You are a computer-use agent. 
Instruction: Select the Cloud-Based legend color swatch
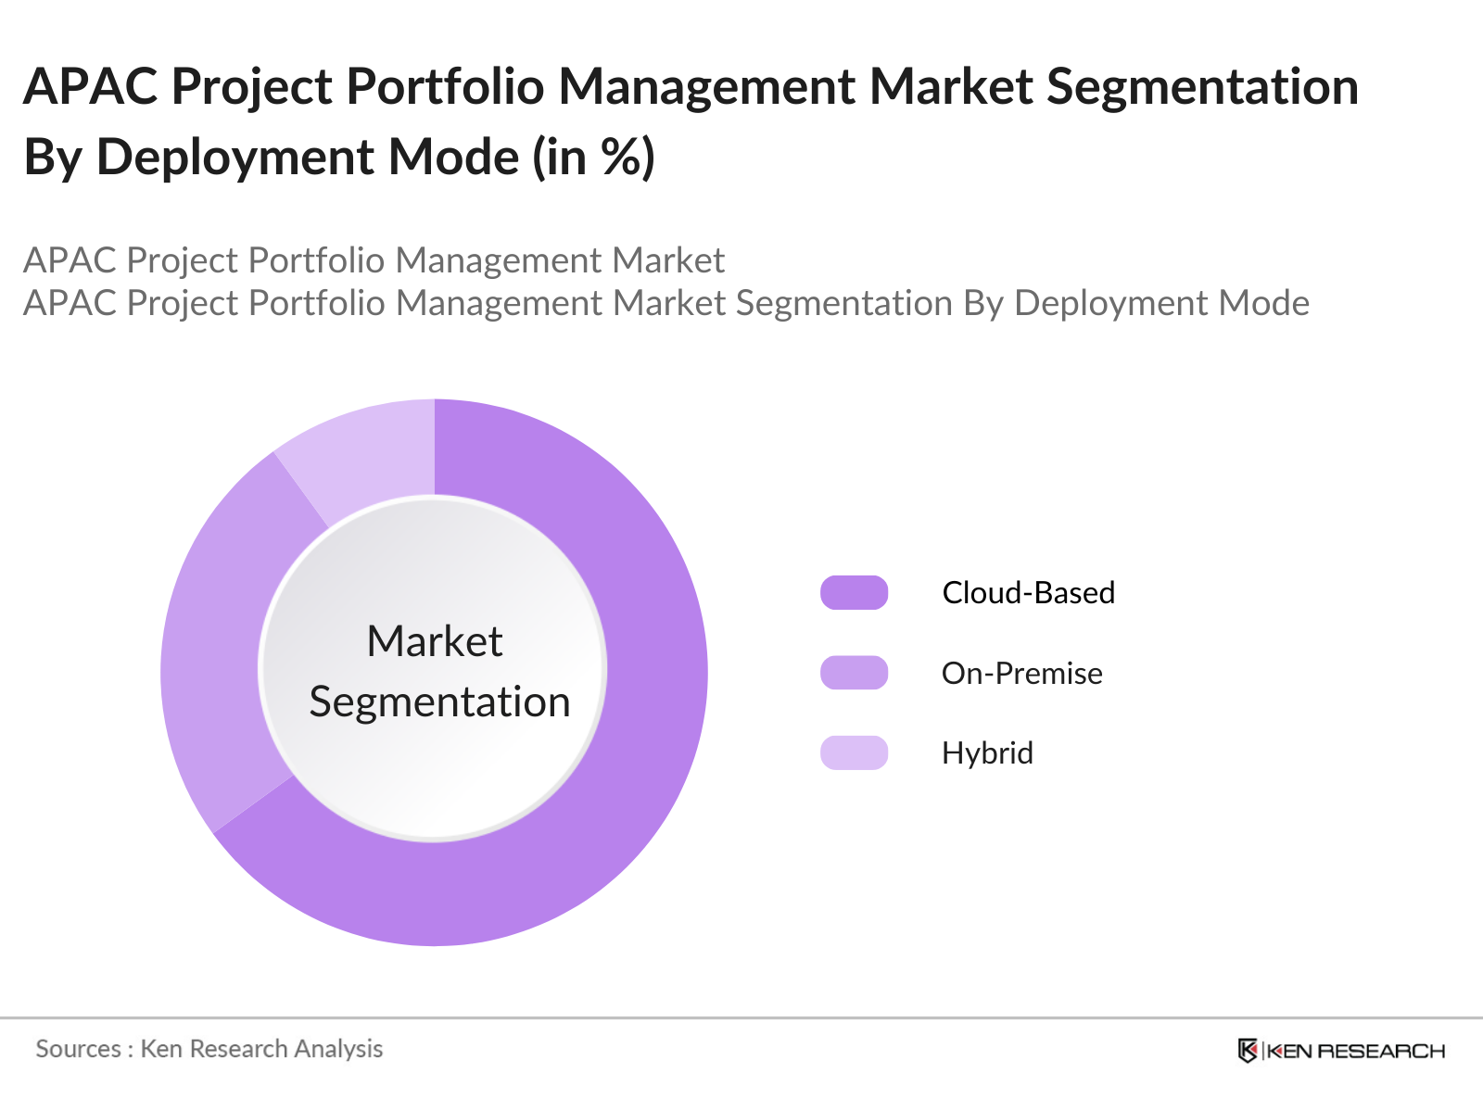coord(854,592)
